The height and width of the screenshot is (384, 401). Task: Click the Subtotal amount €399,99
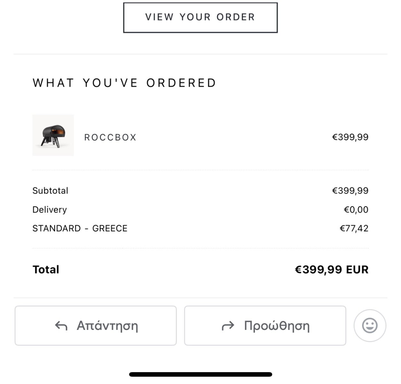coord(350,191)
